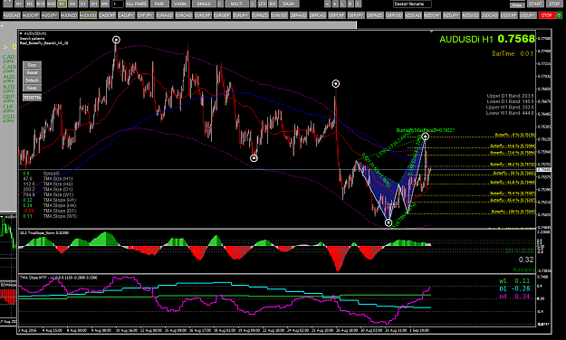Open the EURJPY pair chart
This screenshot has width=566, height=340.
coord(241,15)
